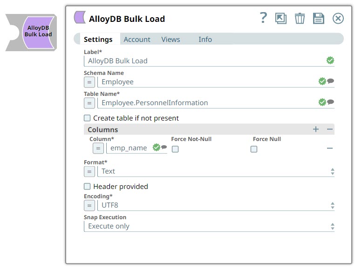
Task: Enable the Header provided checkbox
Action: (x=87, y=186)
